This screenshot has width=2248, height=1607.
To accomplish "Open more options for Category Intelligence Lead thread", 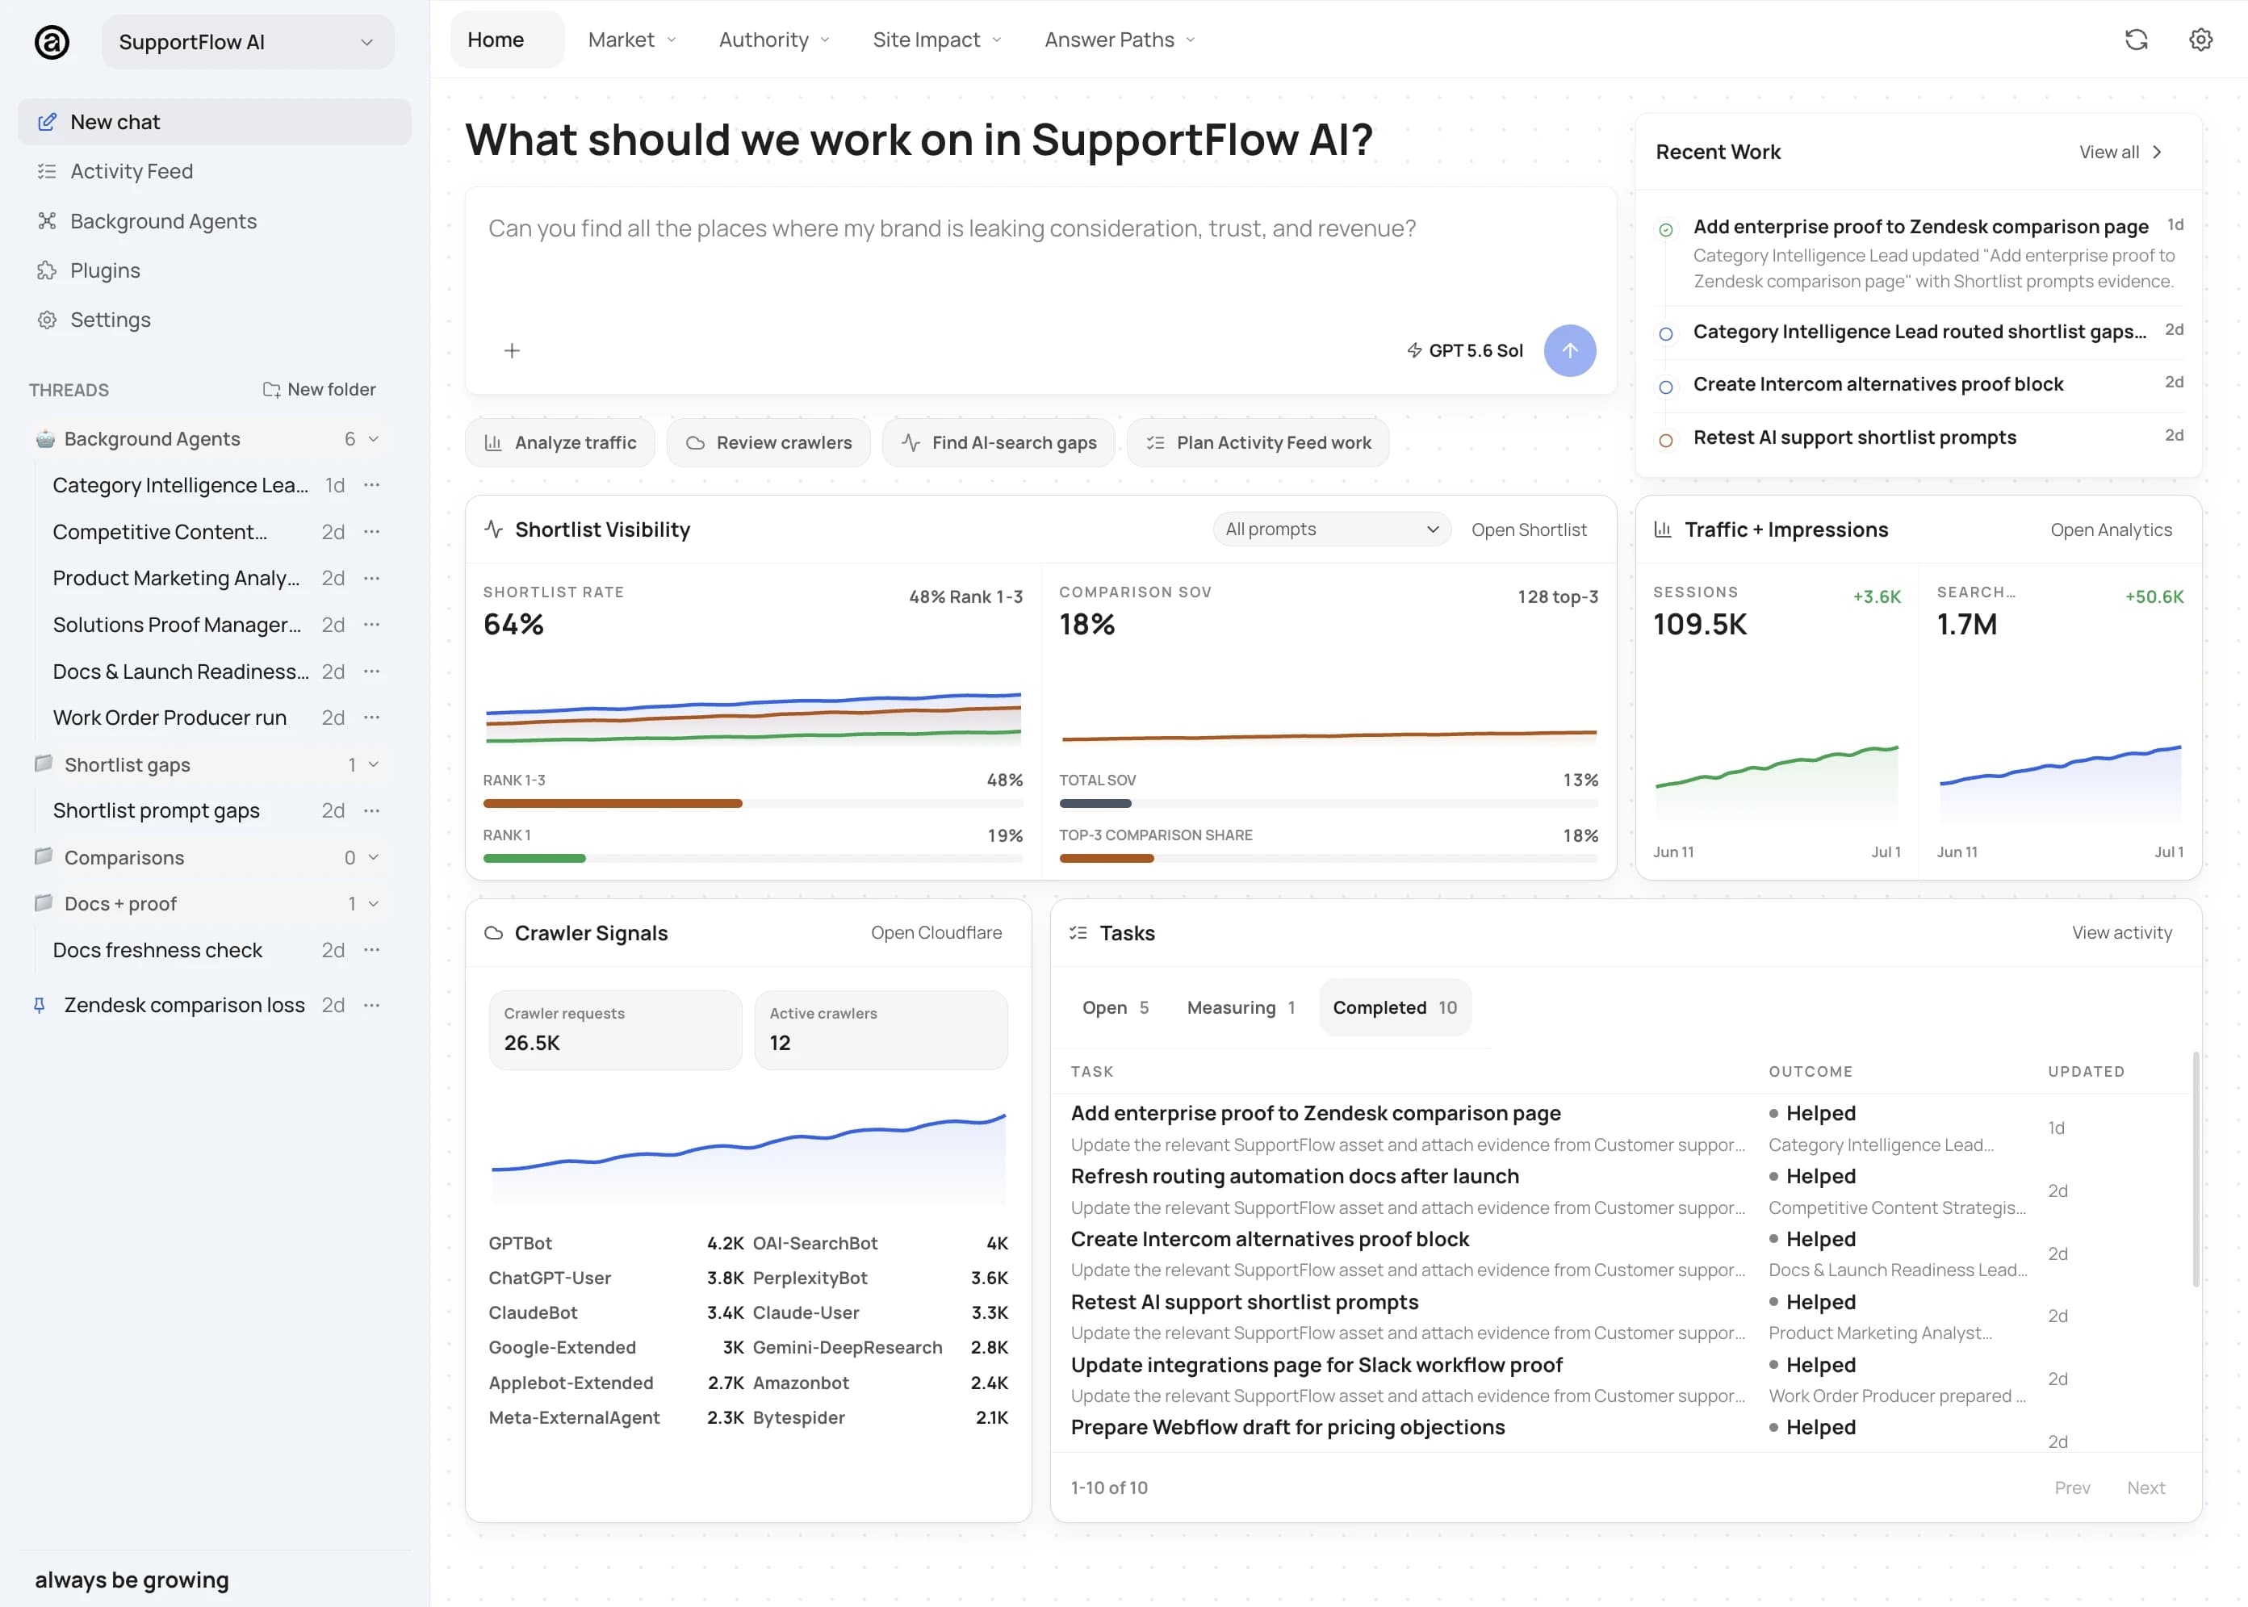I will pos(372,485).
